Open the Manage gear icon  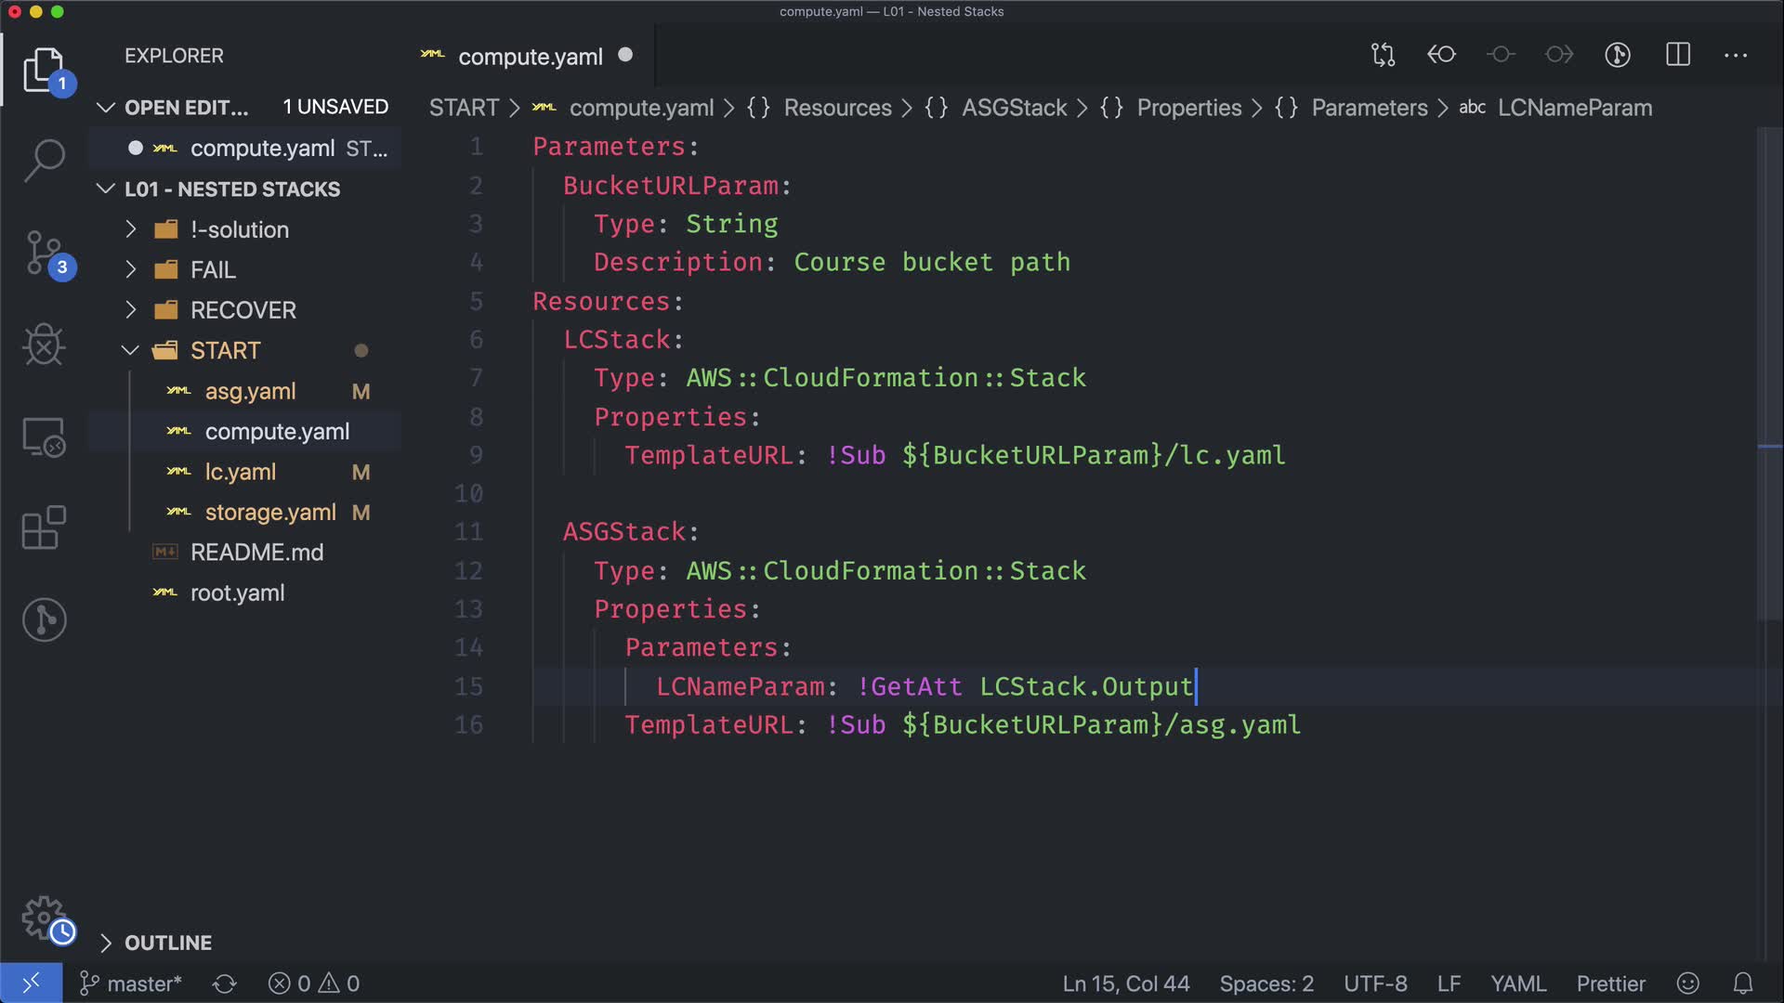tap(44, 918)
